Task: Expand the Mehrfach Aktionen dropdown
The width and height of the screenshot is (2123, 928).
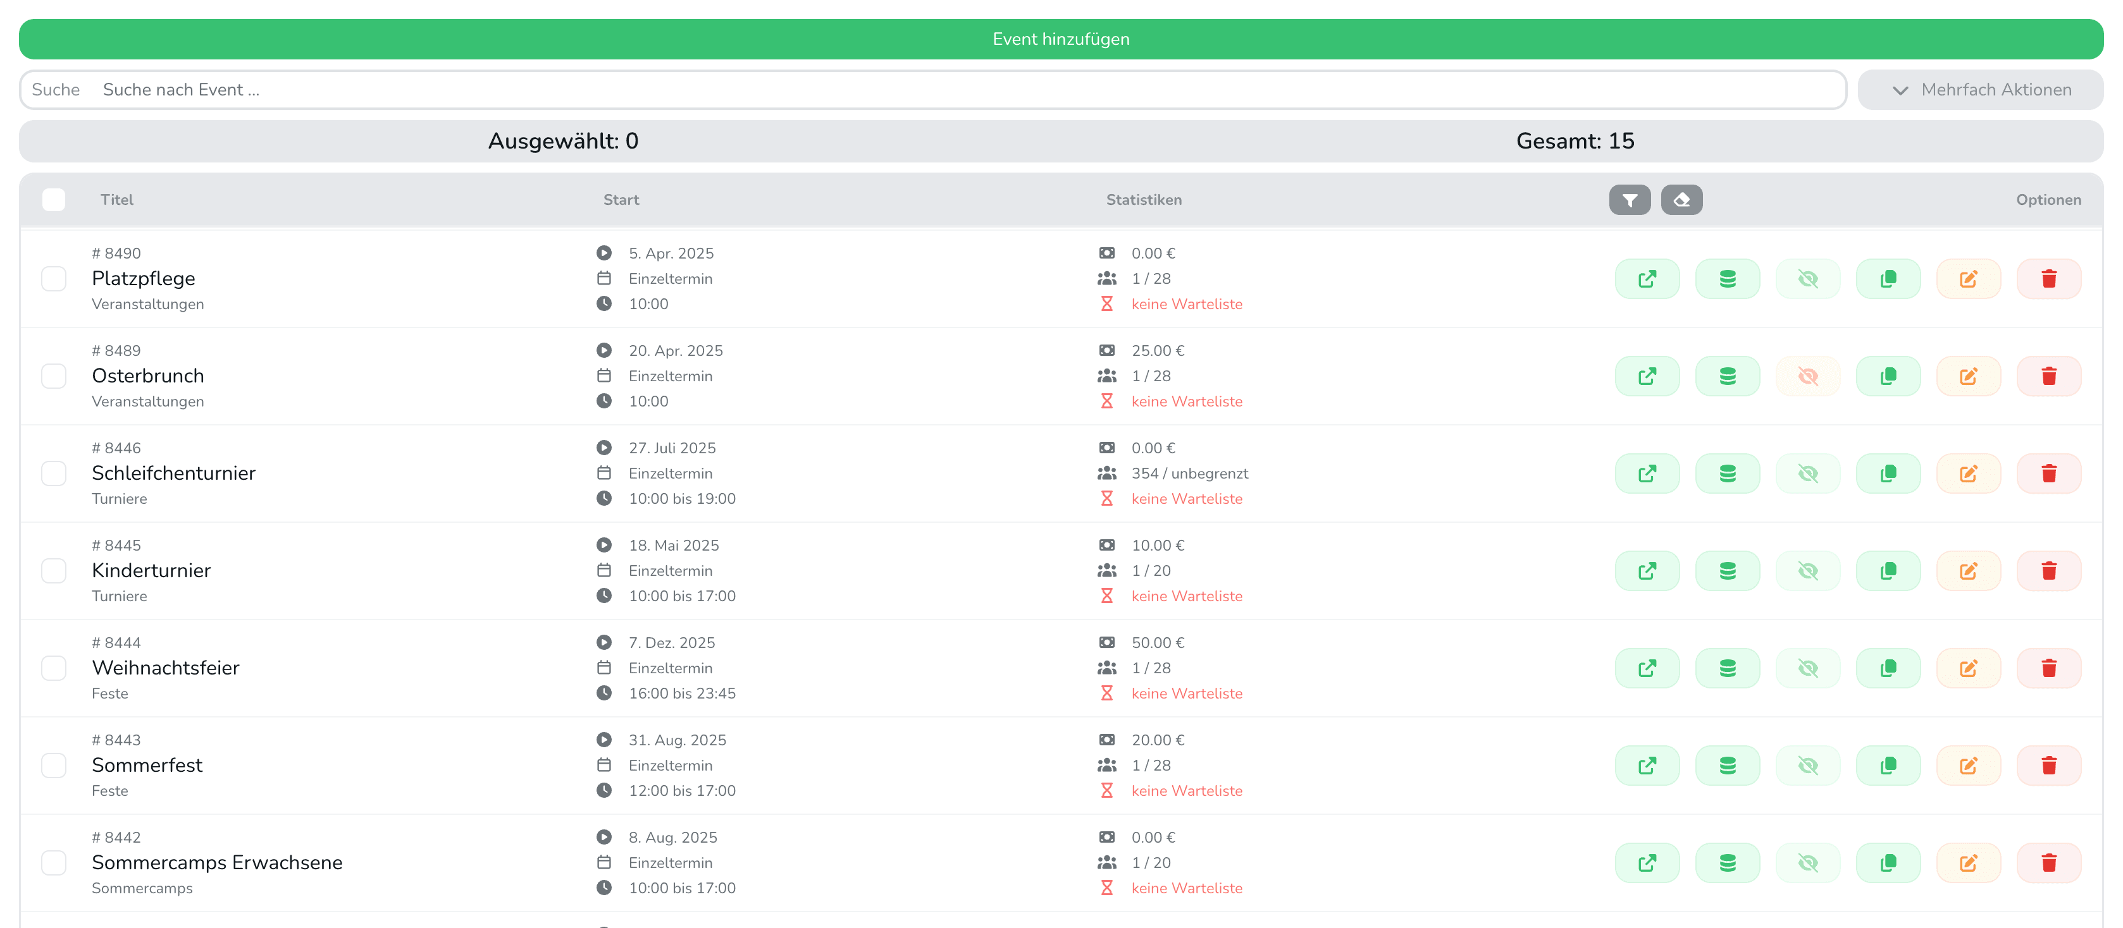Action: 1979,90
